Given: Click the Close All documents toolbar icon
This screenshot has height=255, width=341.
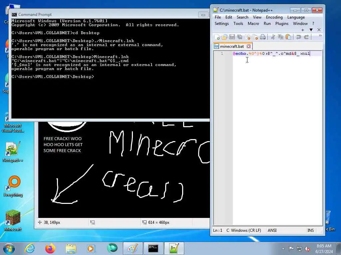Looking at the screenshot, I should (x=255, y=37).
